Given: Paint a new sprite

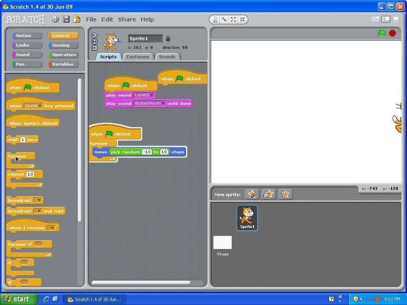Looking at the screenshot, I should click(252, 194).
